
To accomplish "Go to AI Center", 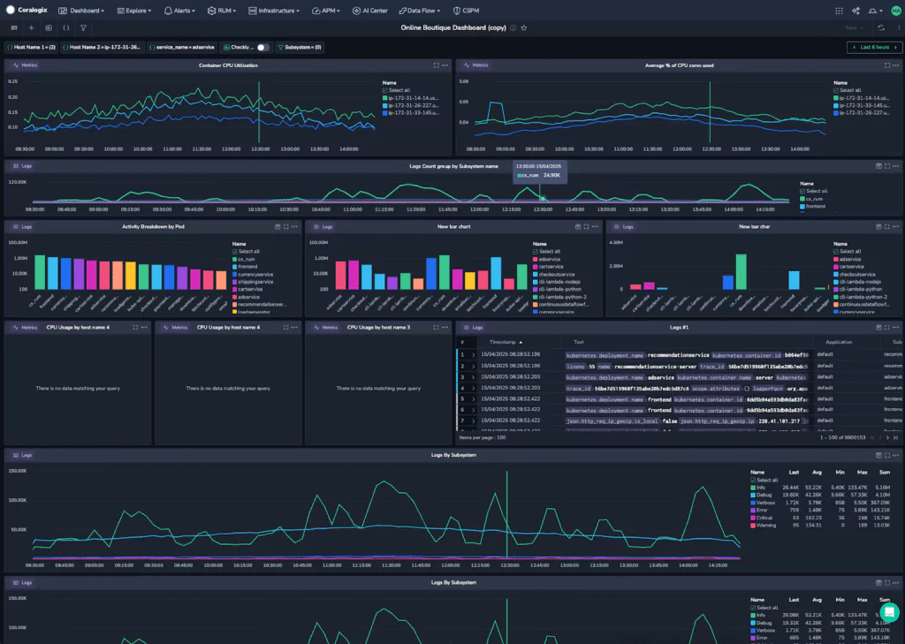I will [369, 11].
